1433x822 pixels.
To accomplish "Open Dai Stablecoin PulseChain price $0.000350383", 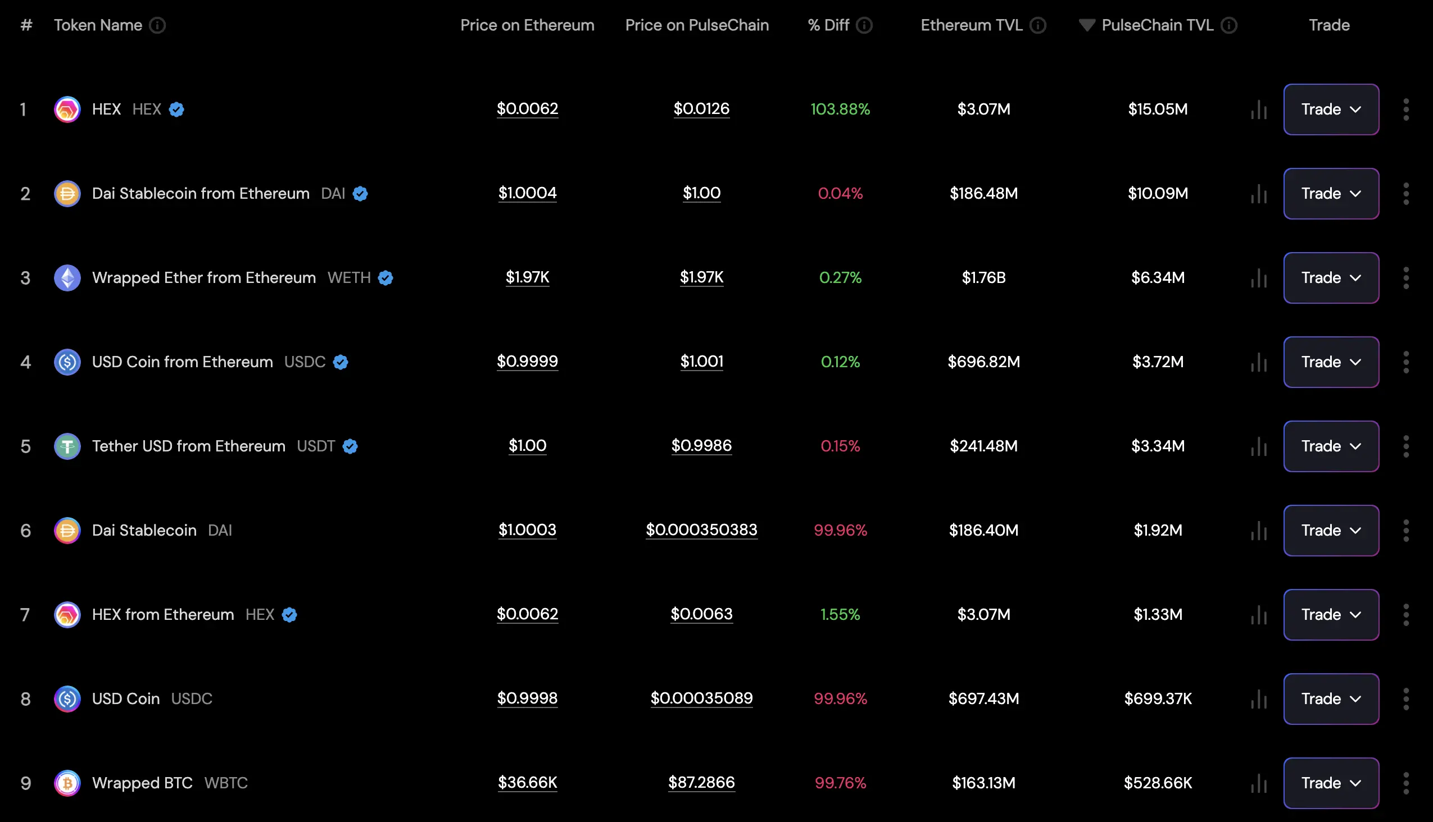I will point(701,529).
